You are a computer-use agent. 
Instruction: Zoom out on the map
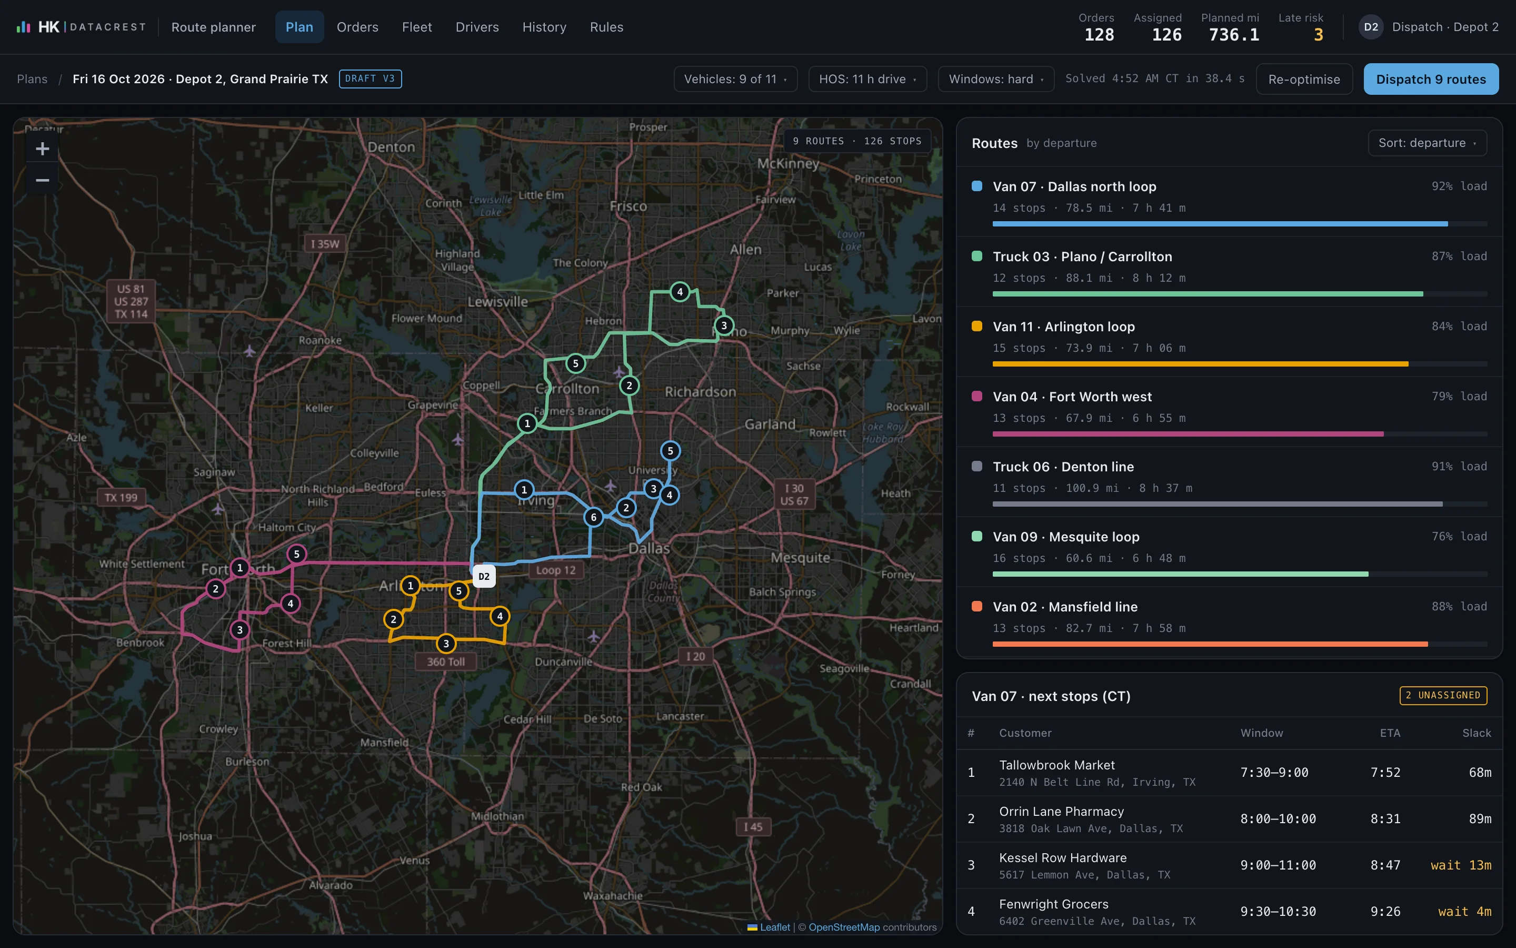pos(42,181)
